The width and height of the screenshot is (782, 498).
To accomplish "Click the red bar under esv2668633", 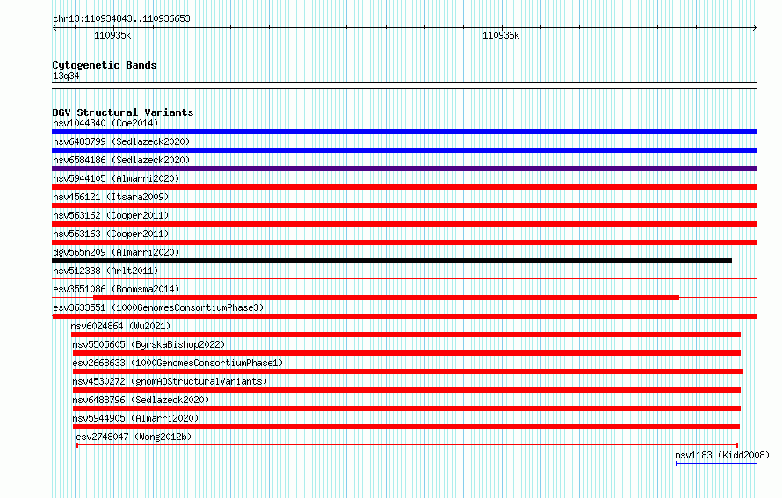I will (408, 372).
